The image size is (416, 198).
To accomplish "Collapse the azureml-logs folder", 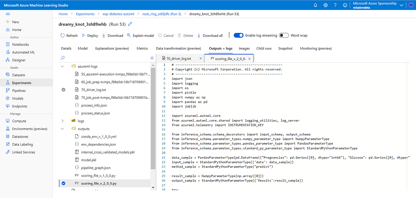I will click(62, 66).
